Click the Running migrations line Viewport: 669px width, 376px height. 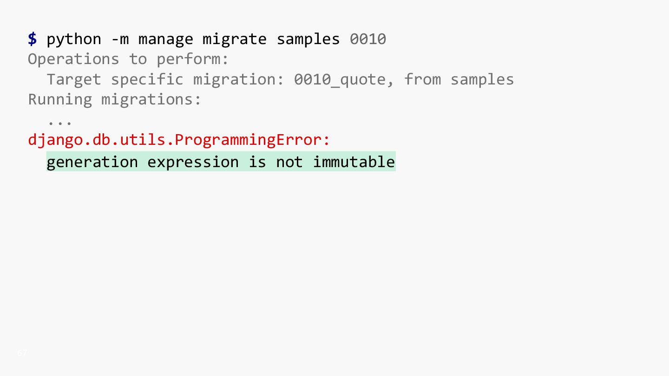(115, 100)
